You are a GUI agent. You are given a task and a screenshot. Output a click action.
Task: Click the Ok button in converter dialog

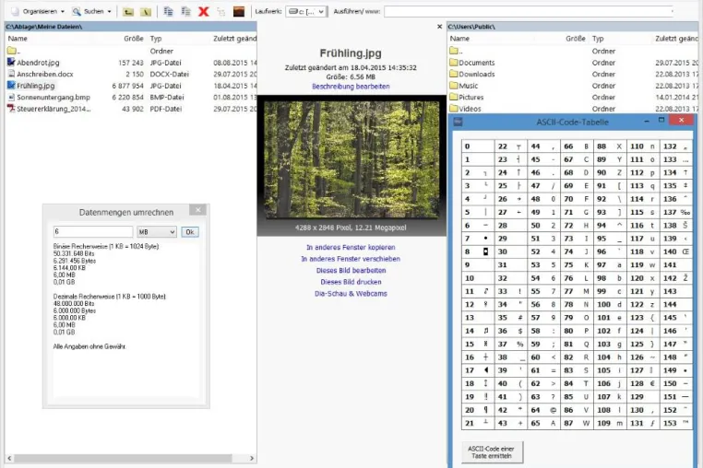(190, 232)
